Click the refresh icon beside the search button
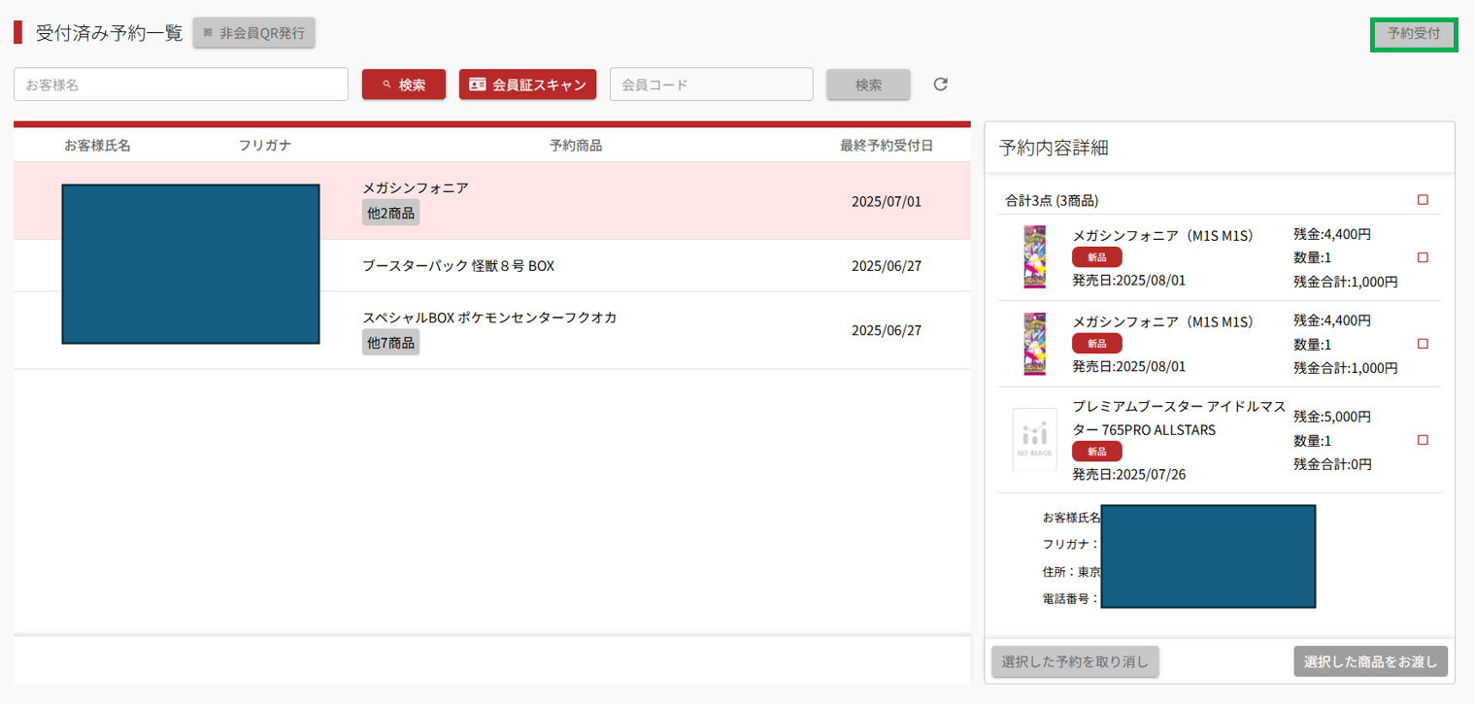Image resolution: width=1475 pixels, height=707 pixels. [940, 84]
